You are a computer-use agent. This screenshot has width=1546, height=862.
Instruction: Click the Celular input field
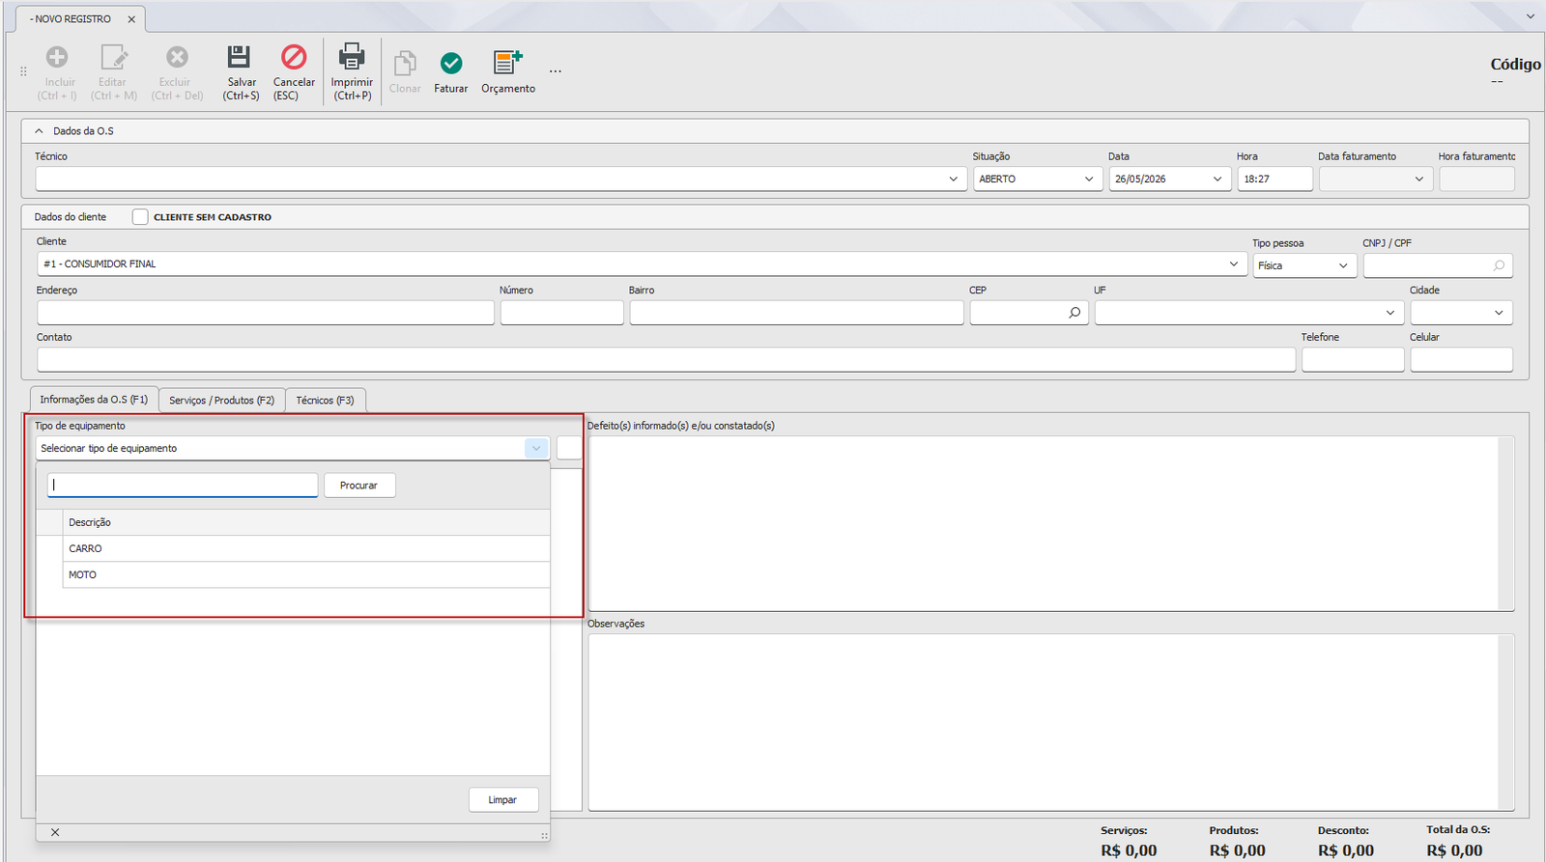[1461, 360]
